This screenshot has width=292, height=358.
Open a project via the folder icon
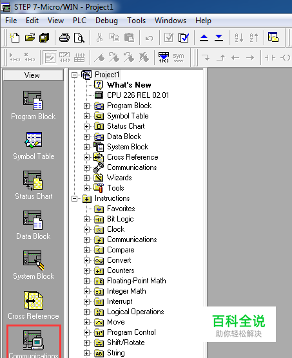30,37
